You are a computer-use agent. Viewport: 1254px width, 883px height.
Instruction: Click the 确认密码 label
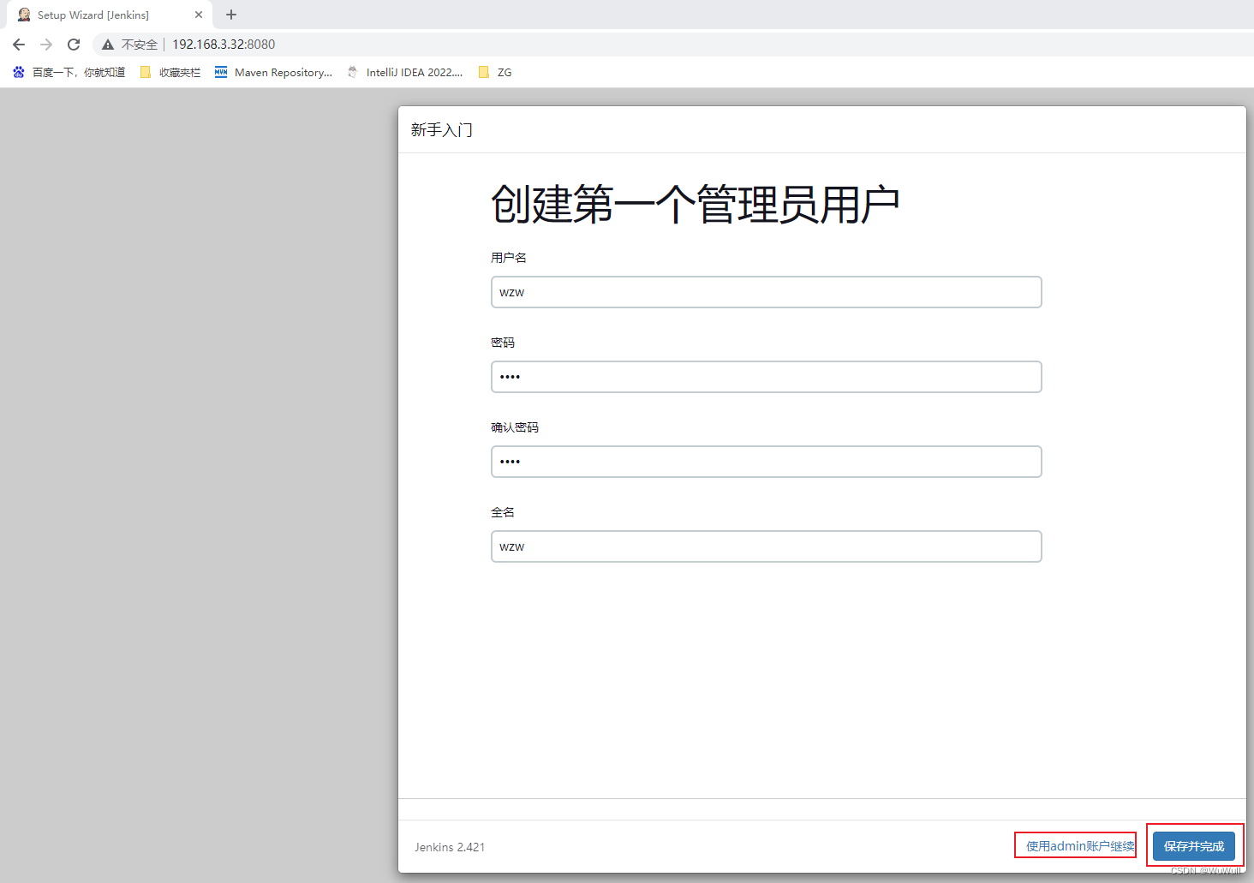515,427
